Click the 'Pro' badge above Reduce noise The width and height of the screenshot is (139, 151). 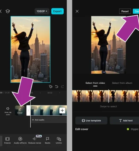click(x=39, y=136)
